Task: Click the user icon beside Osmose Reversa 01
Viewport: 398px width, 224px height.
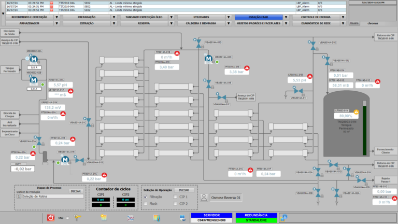Action: coord(204,198)
